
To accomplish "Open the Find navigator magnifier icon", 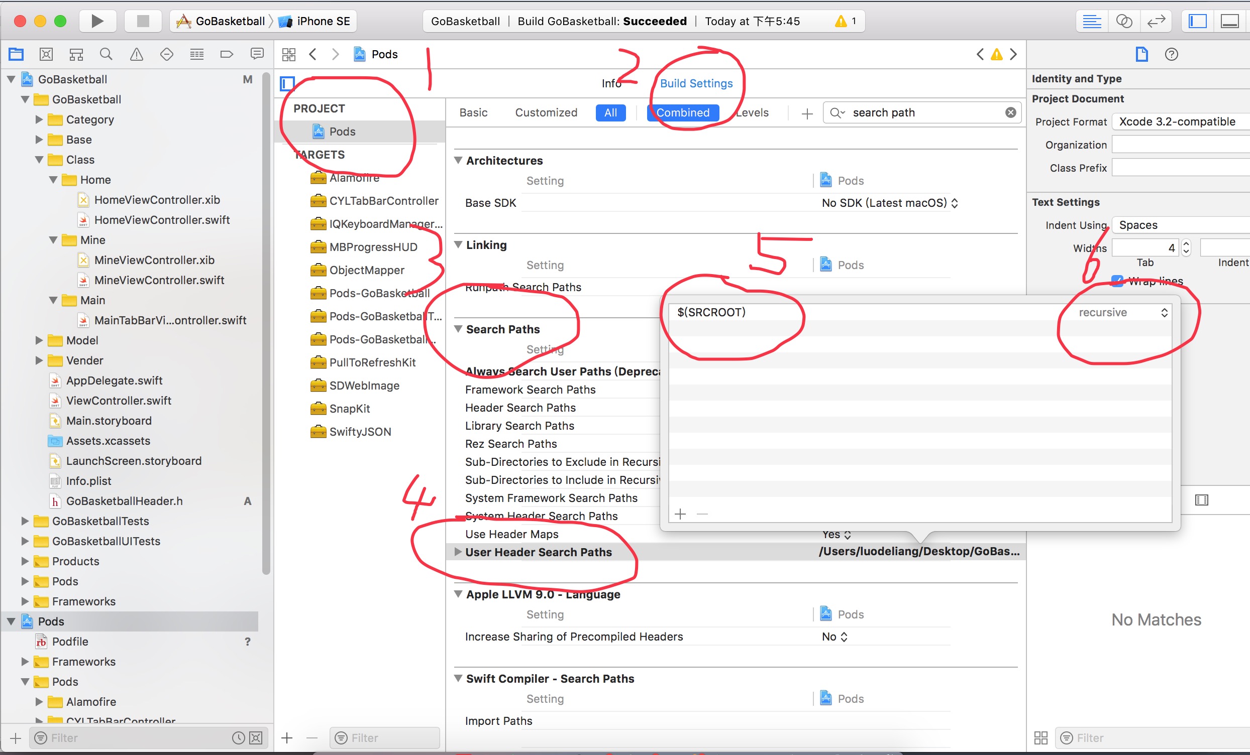I will coord(106,54).
